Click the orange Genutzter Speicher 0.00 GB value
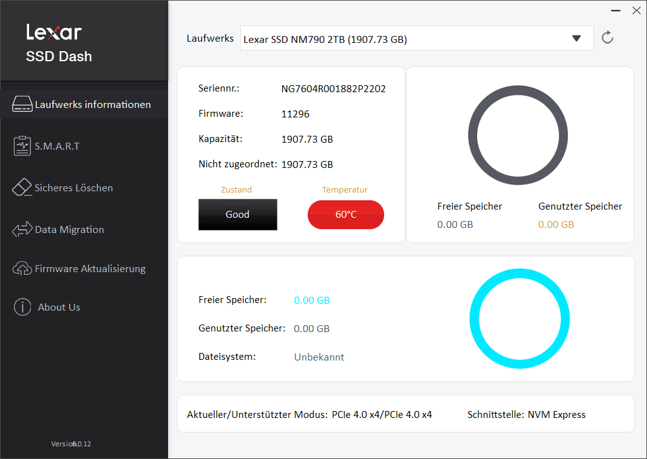The height and width of the screenshot is (459, 647). [556, 224]
